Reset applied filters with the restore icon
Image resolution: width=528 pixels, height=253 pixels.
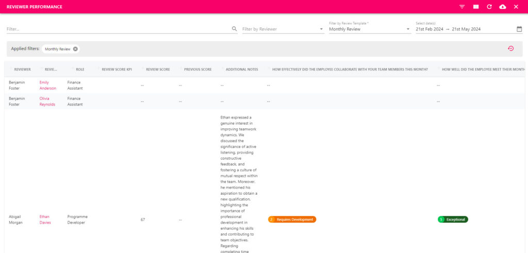click(511, 48)
